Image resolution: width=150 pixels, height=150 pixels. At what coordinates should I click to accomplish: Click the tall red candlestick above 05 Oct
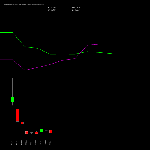pyautogui.click(x=17, y=115)
